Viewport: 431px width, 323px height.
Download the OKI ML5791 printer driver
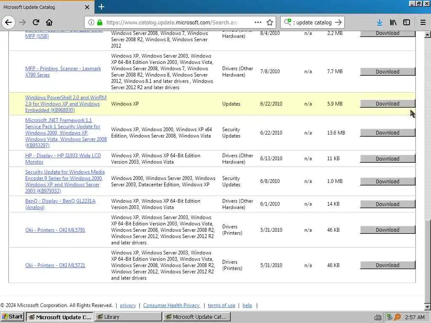[x=388, y=230]
